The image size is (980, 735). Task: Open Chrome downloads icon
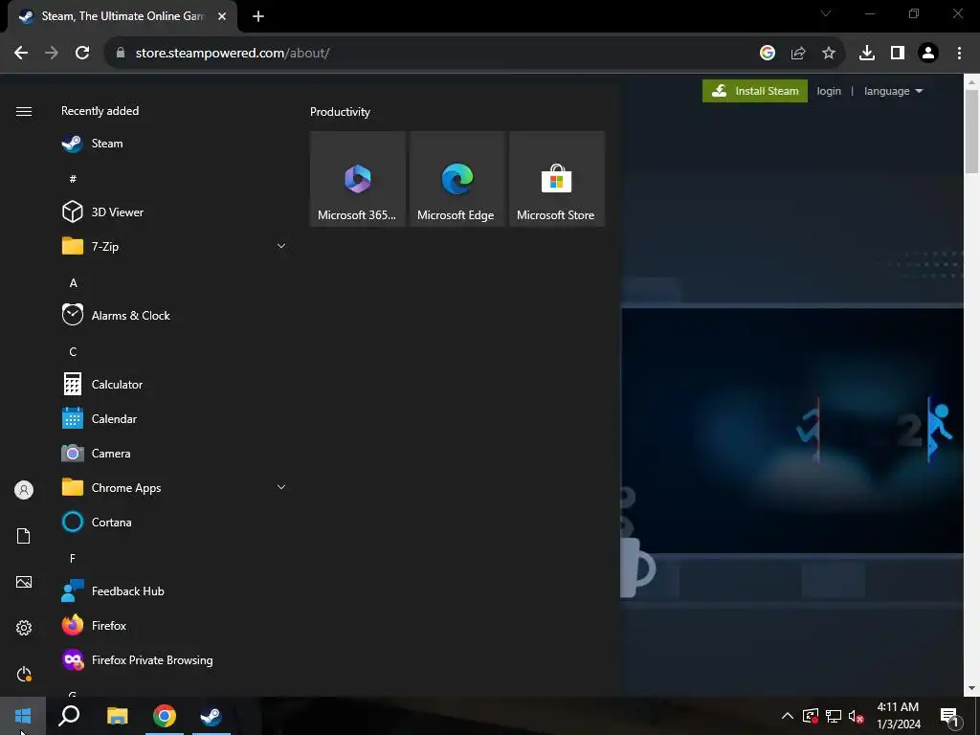click(867, 54)
